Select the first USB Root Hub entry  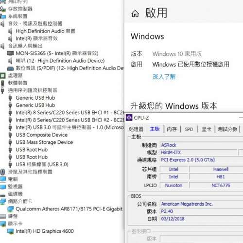point(32,150)
